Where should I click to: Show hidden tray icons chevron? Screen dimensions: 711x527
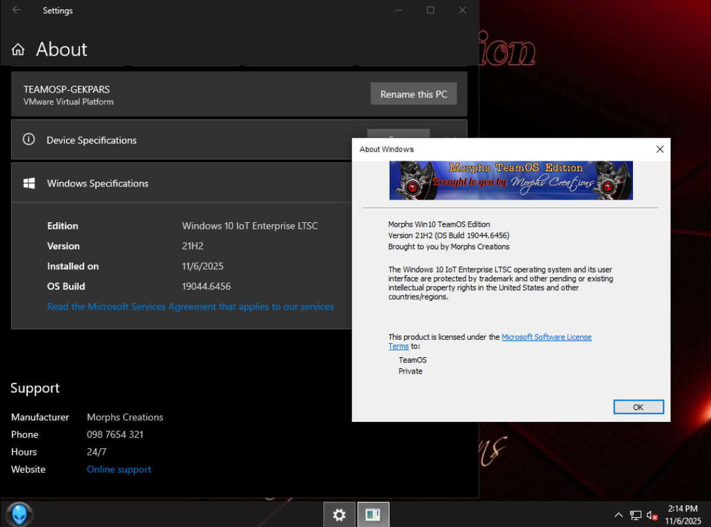click(x=618, y=515)
